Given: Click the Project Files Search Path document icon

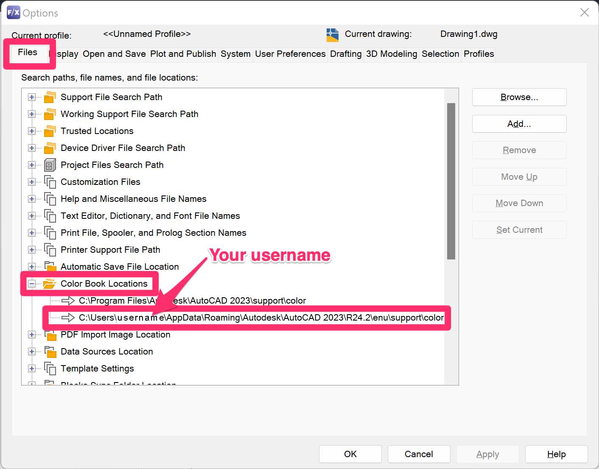Looking at the screenshot, I should 50,165.
